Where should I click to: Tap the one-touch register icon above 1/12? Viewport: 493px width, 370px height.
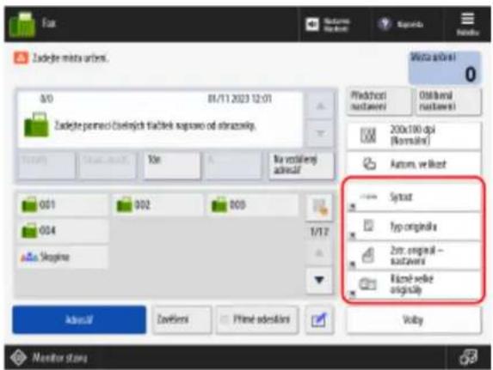(319, 208)
